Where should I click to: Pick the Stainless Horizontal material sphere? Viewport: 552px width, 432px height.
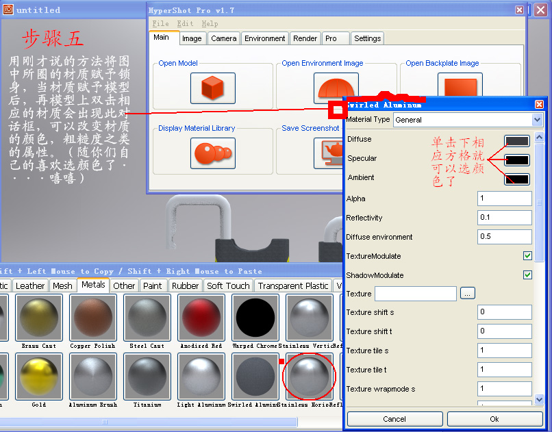pyautogui.click(x=310, y=377)
